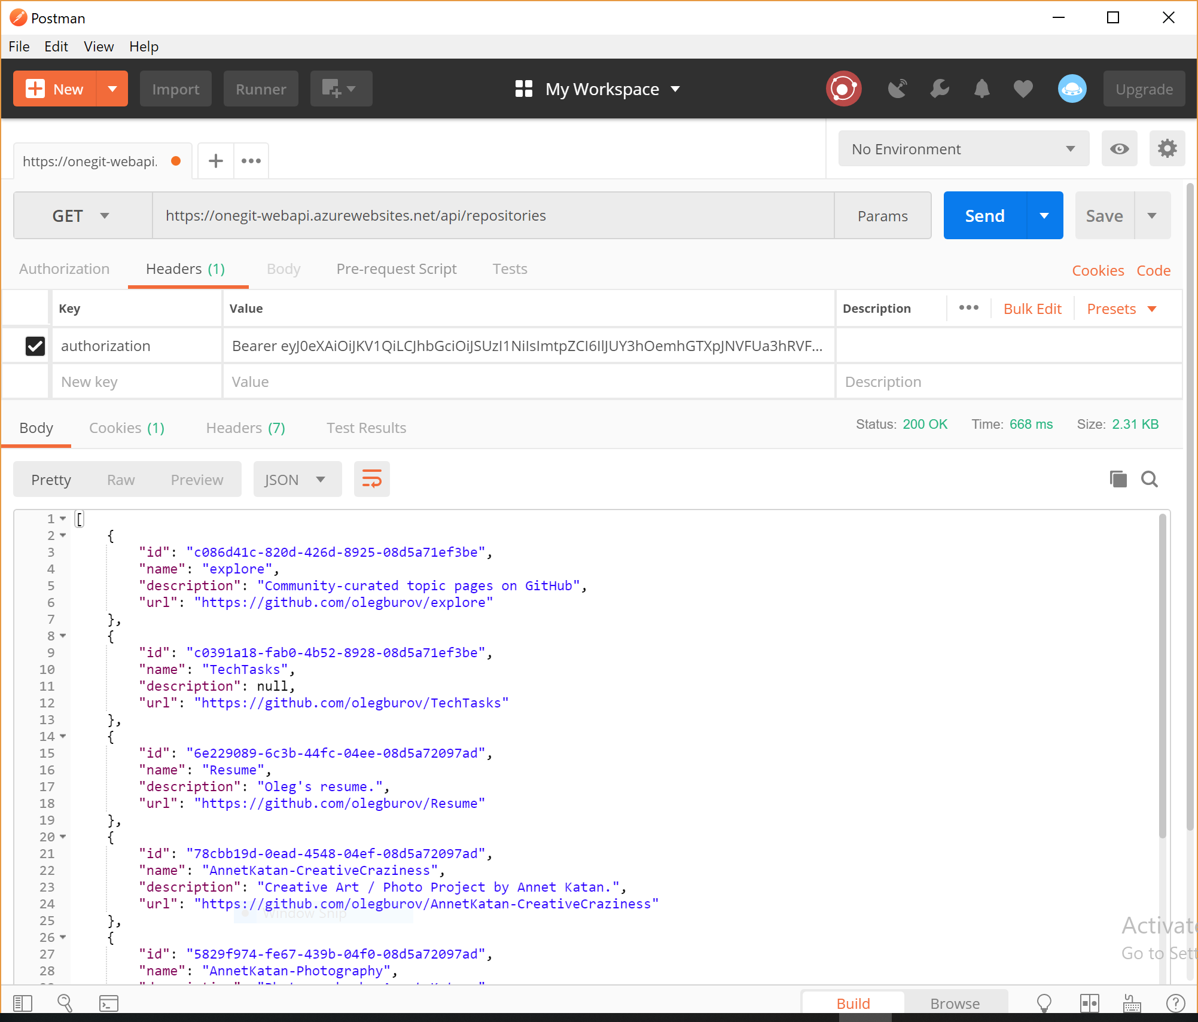Search within the response body
The height and width of the screenshot is (1022, 1198).
click(1149, 479)
